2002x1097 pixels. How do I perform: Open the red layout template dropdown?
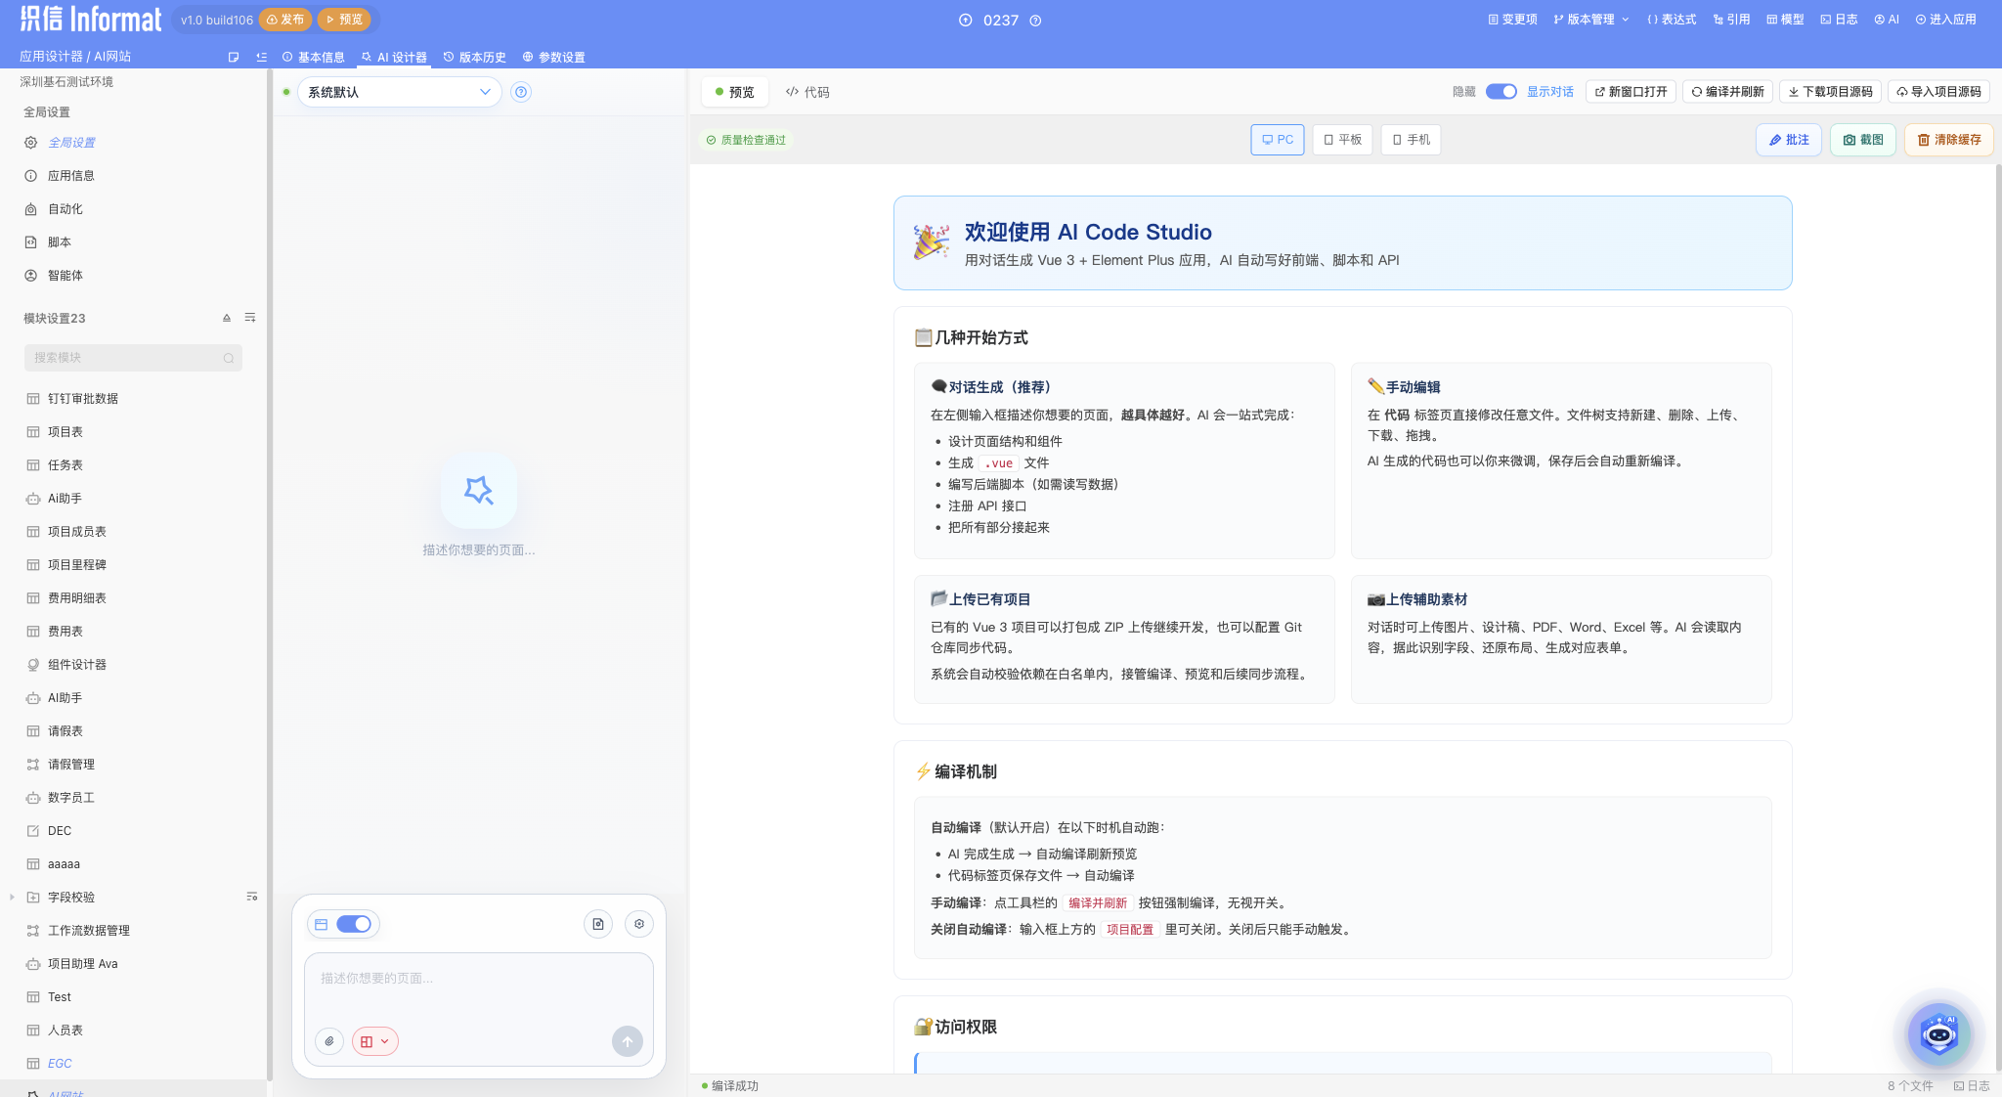click(375, 1041)
